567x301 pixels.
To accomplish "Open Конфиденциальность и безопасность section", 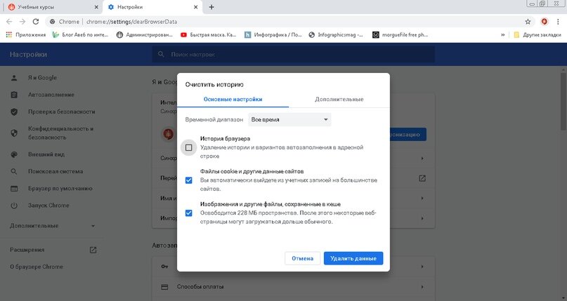I will [x=53, y=133].
